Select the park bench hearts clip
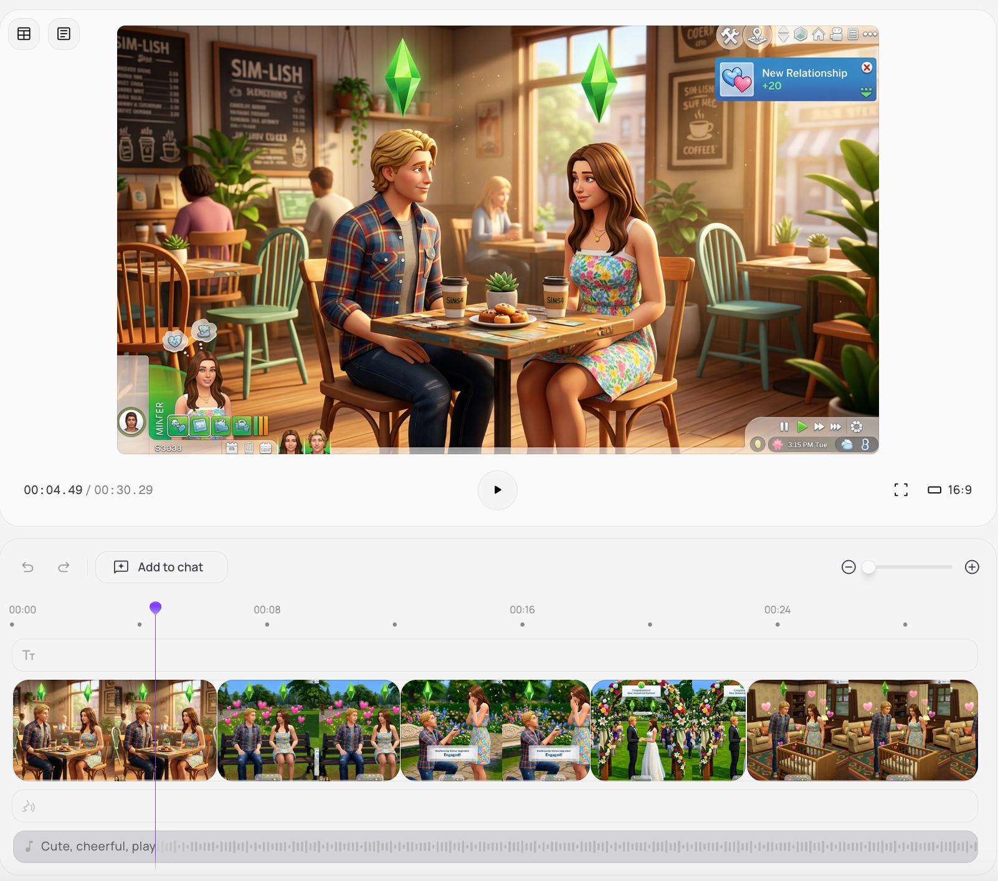This screenshot has height=881, width=998. point(308,730)
